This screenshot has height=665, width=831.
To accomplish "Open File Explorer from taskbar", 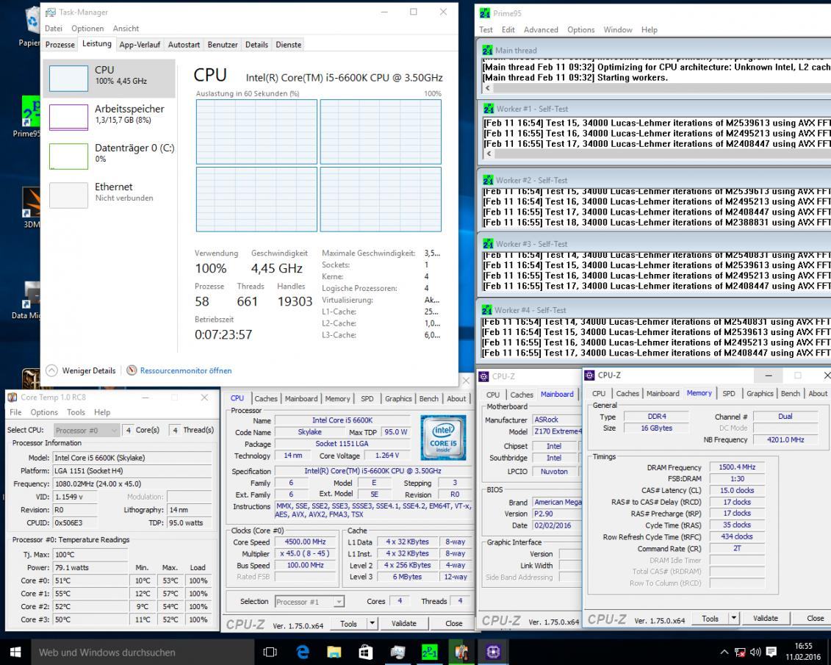I will point(334,653).
